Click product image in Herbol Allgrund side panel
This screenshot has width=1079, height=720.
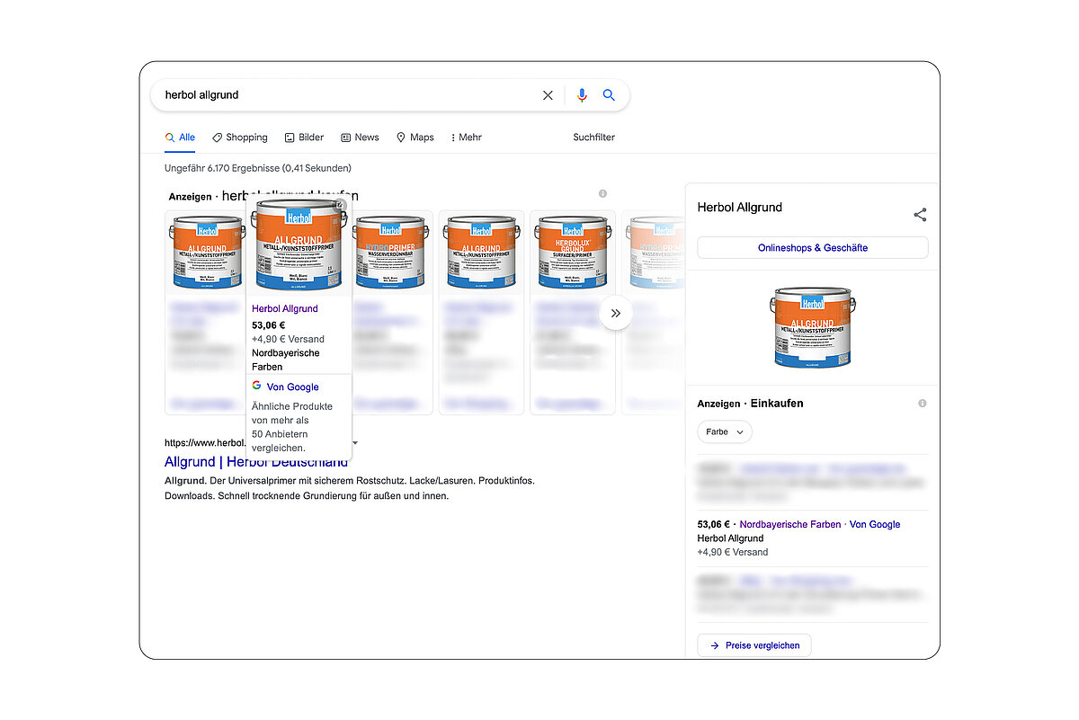point(813,326)
